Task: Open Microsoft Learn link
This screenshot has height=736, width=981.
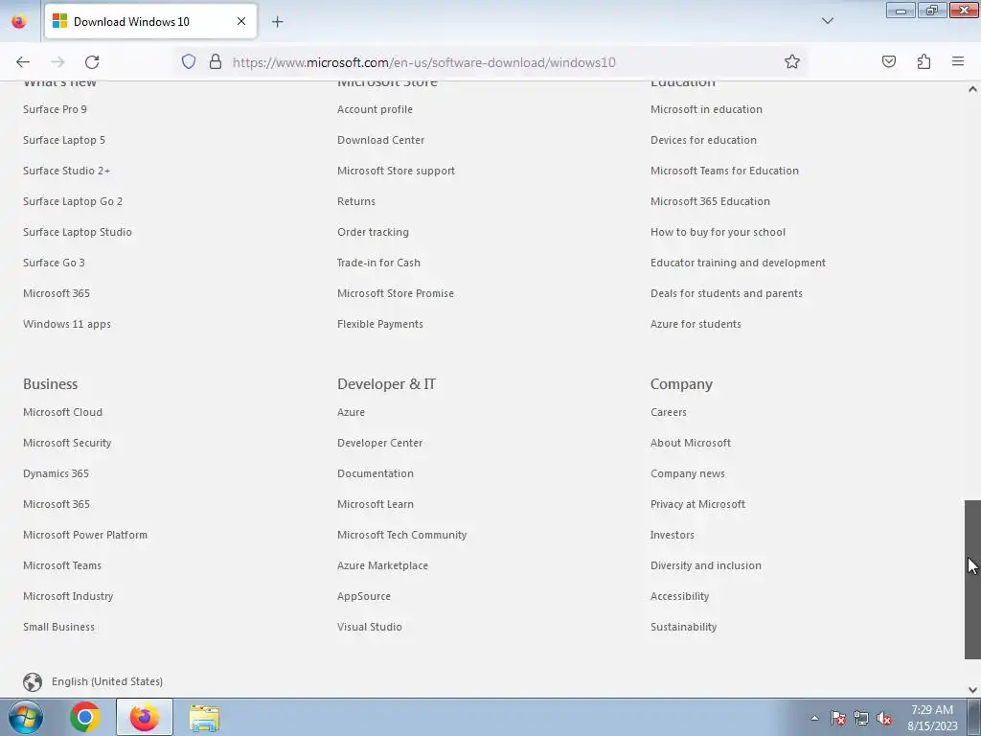Action: tap(376, 504)
